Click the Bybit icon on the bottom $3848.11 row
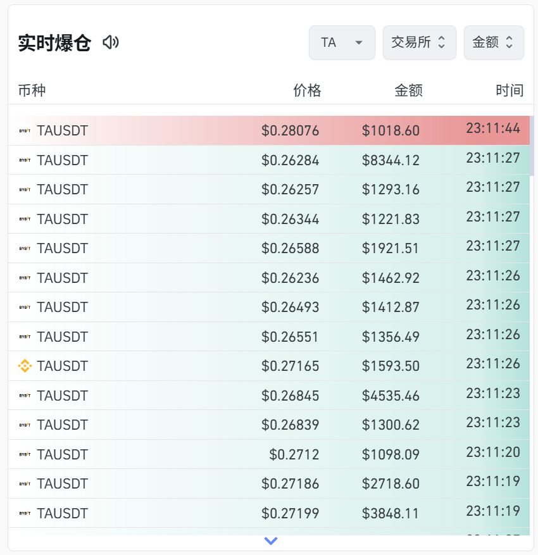This screenshot has height=555, width=538. tap(23, 513)
